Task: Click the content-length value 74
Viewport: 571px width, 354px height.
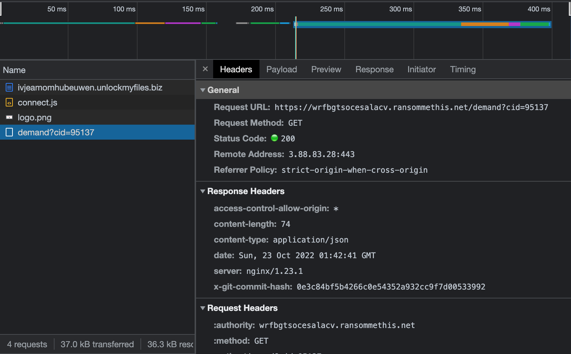Action: (x=285, y=224)
